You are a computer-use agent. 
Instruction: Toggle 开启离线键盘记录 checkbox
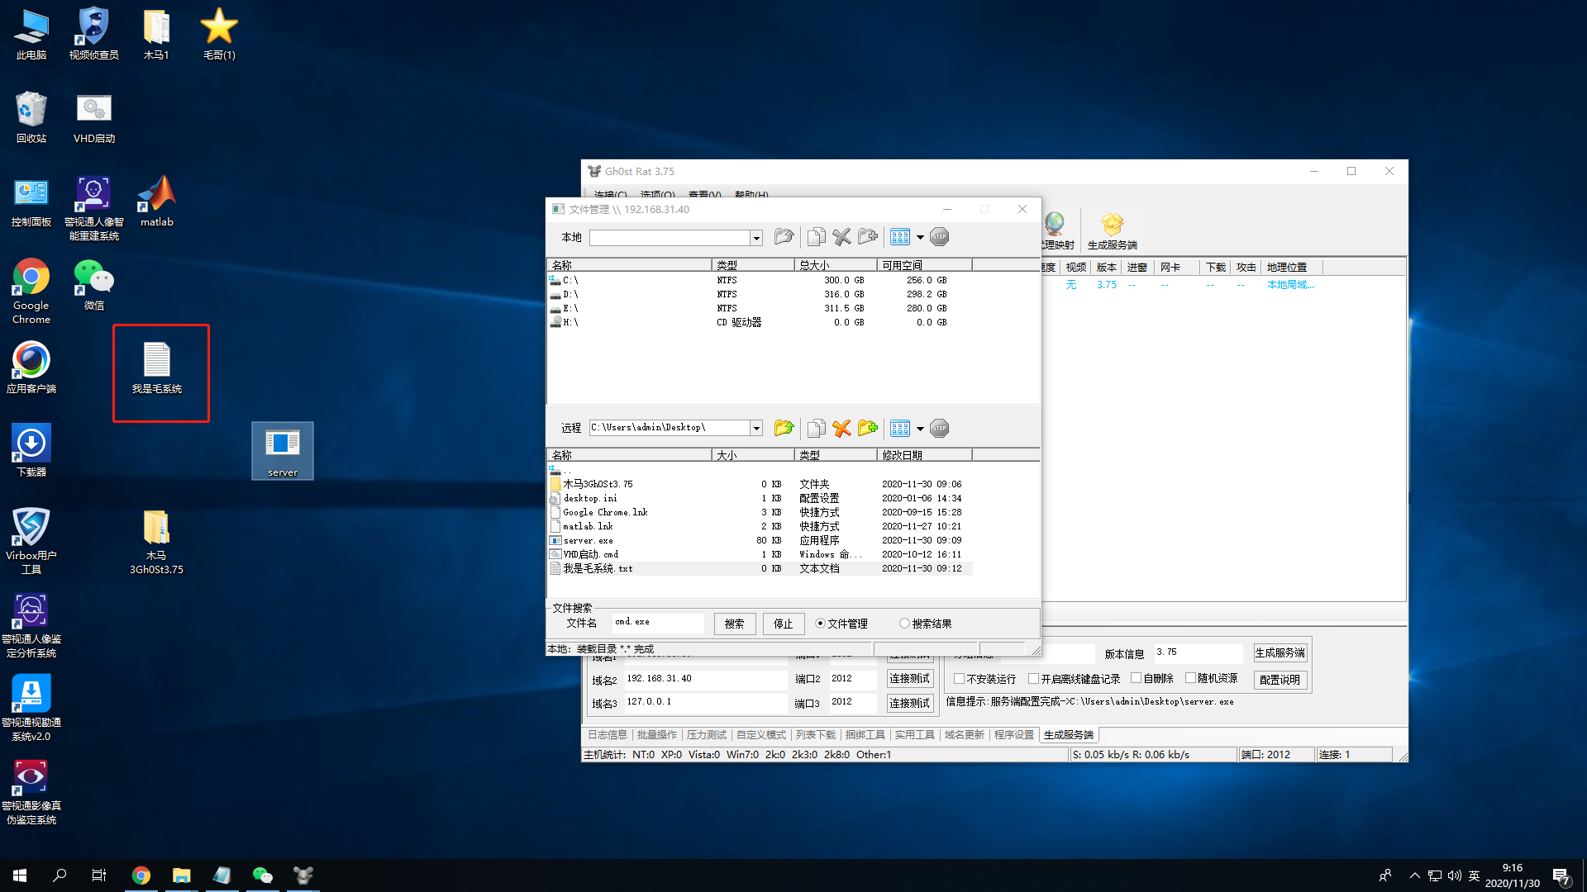(x=1033, y=678)
